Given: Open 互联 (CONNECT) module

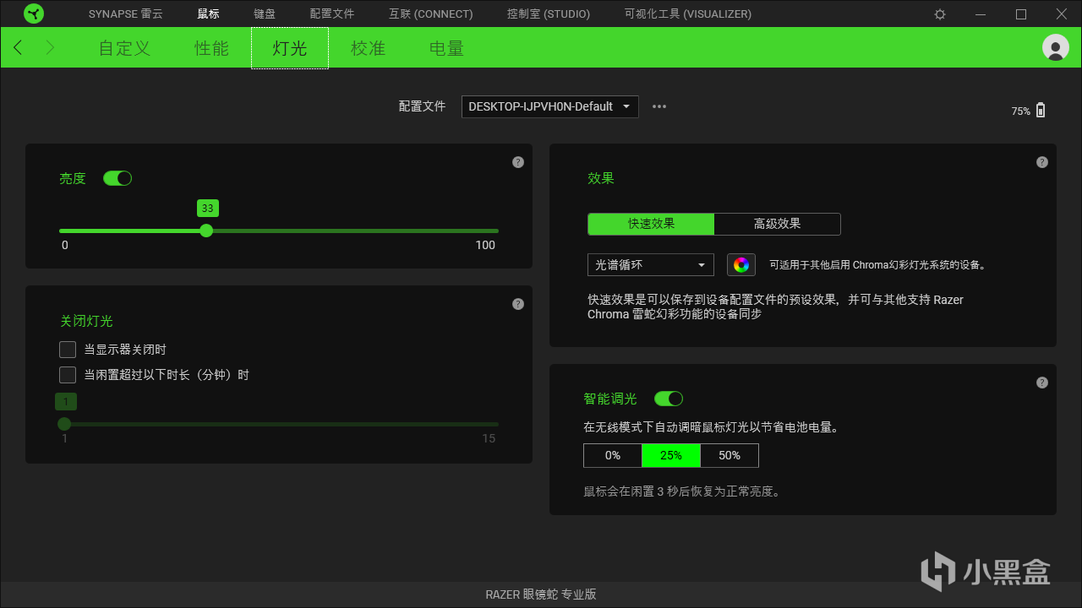Looking at the screenshot, I should coord(431,14).
